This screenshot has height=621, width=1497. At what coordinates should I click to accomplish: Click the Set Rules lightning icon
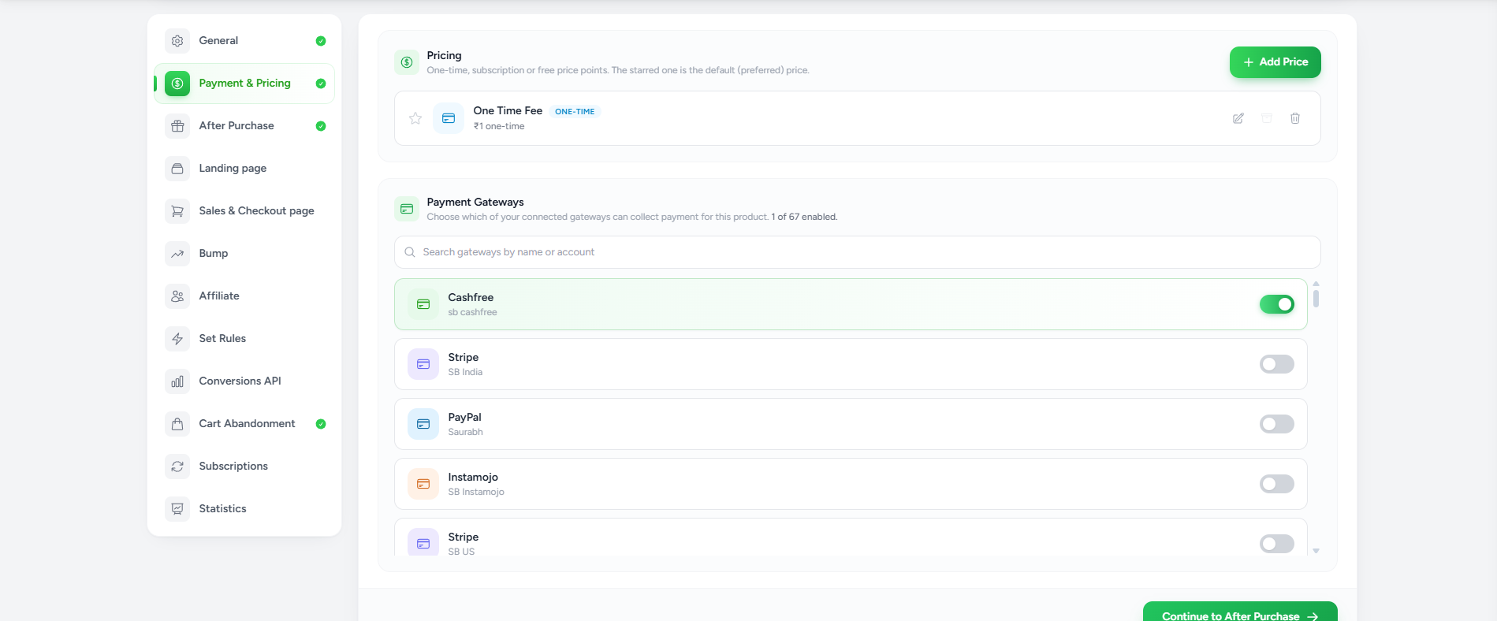tap(177, 339)
